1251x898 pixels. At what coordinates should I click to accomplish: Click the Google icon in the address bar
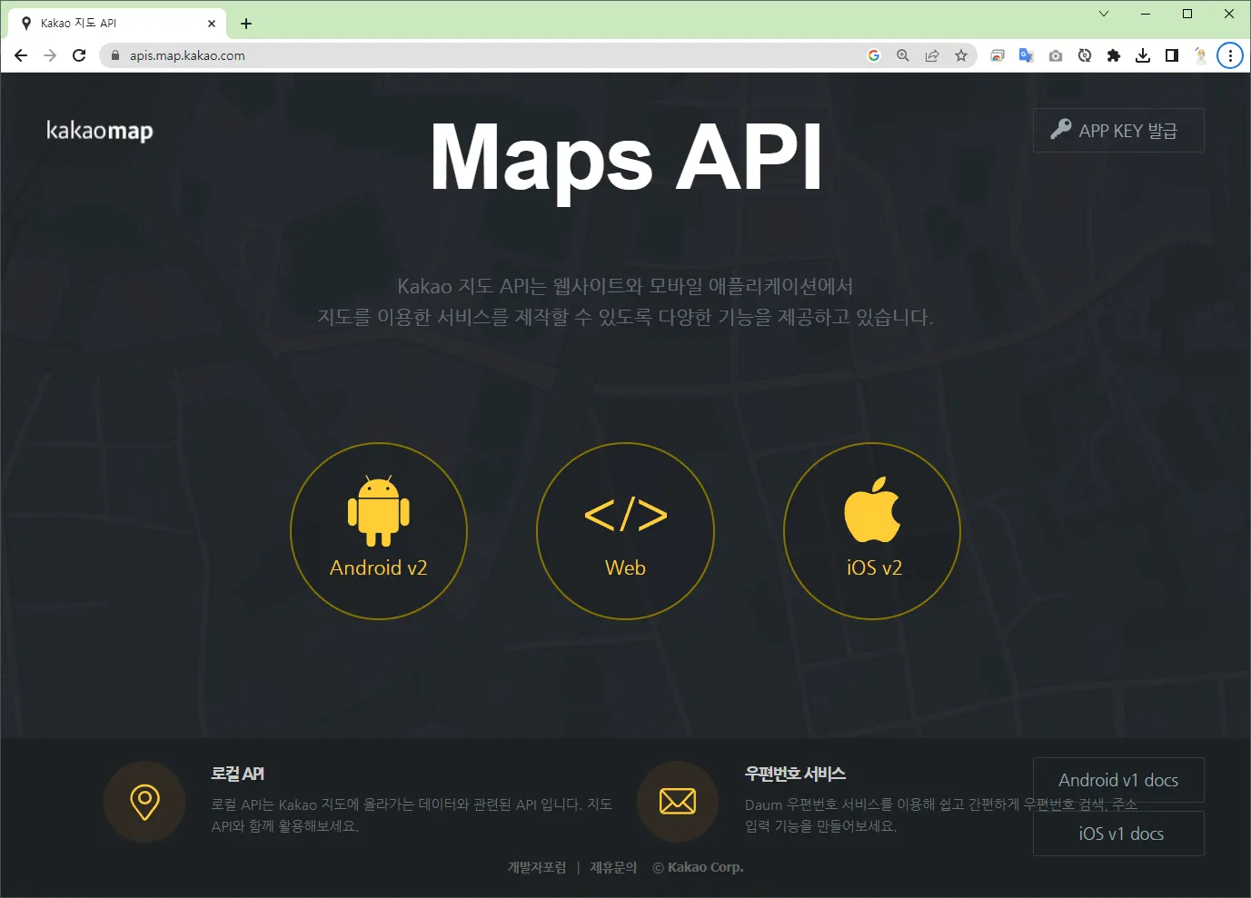[x=874, y=55]
